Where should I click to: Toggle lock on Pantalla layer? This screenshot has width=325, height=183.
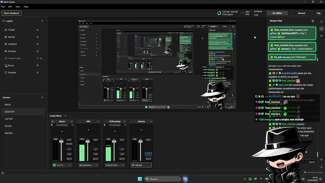(x=38, y=73)
